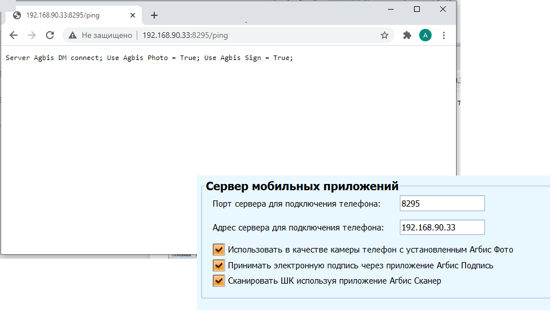Go forward with the forward arrow
The width and height of the screenshot is (557, 321).
coord(32,35)
